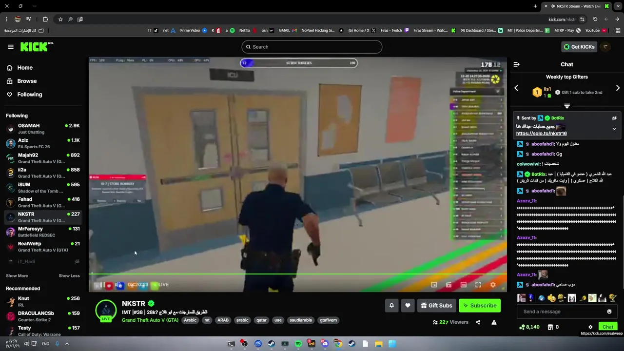Hide the pinned BotRix message
This screenshot has height=351, width=624.
click(614, 118)
